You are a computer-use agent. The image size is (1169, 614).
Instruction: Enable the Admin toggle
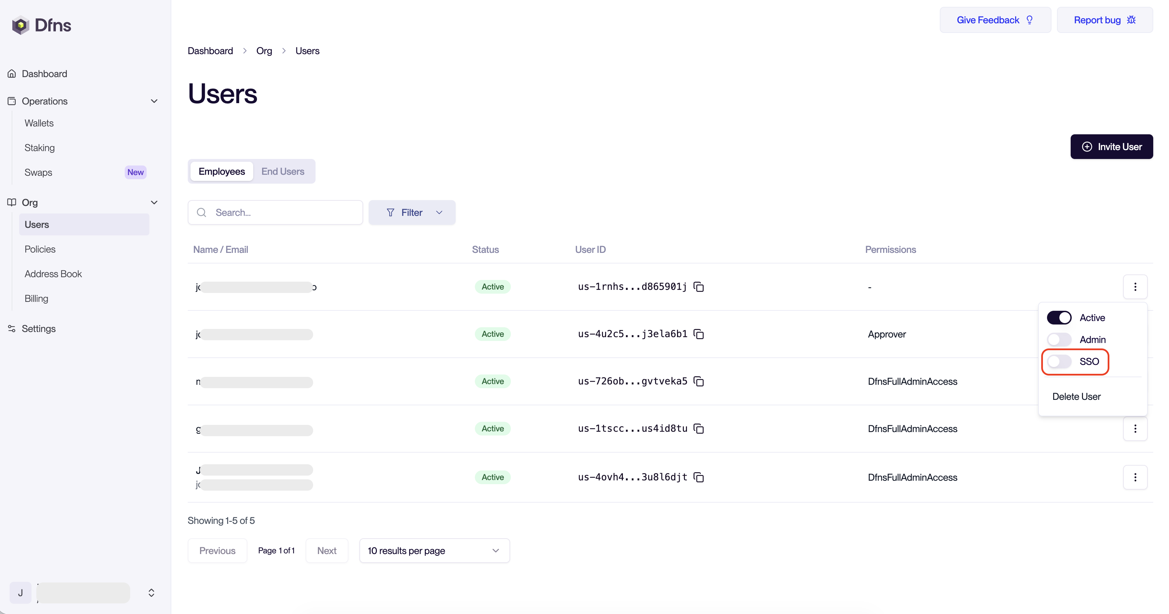pyautogui.click(x=1059, y=340)
